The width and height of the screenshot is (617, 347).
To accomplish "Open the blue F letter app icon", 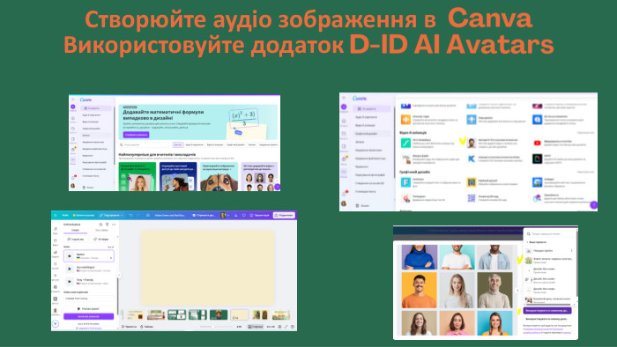I will tap(405, 182).
